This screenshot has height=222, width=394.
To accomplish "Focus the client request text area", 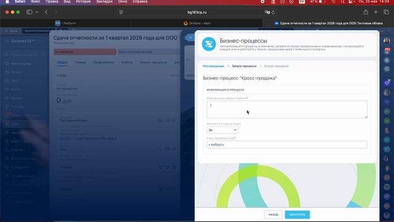I will [x=287, y=110].
